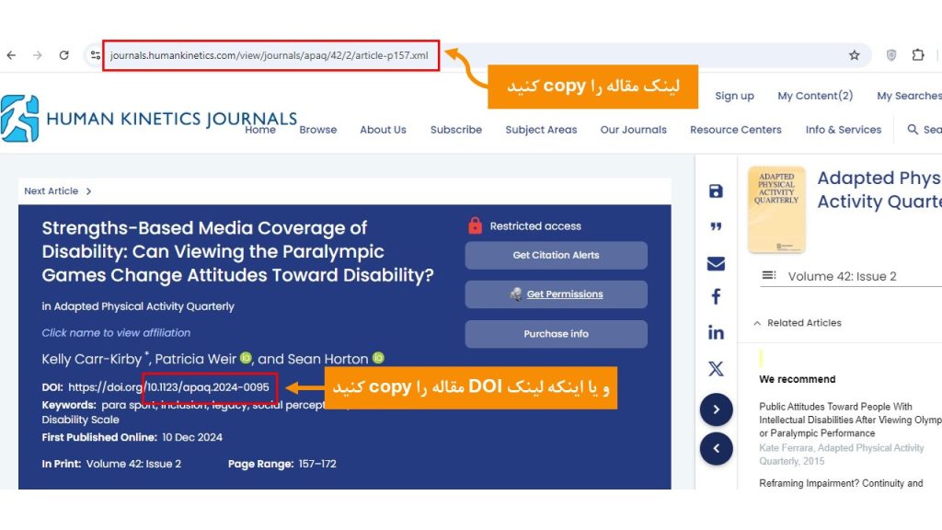Open the Resource Centers menu
Image resolution: width=942 pixels, height=530 pixels.
pos(735,130)
